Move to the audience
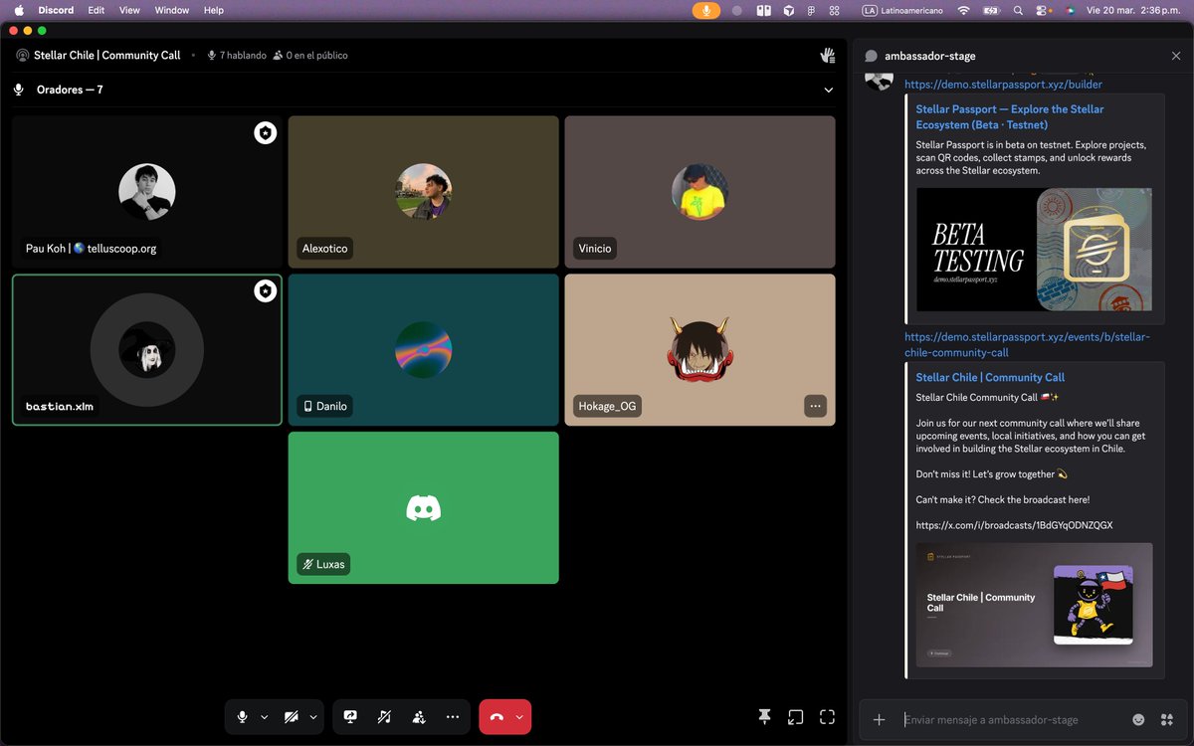This screenshot has height=746, width=1194. [419, 716]
